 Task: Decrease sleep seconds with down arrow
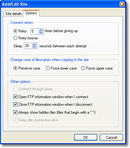(34, 47)
